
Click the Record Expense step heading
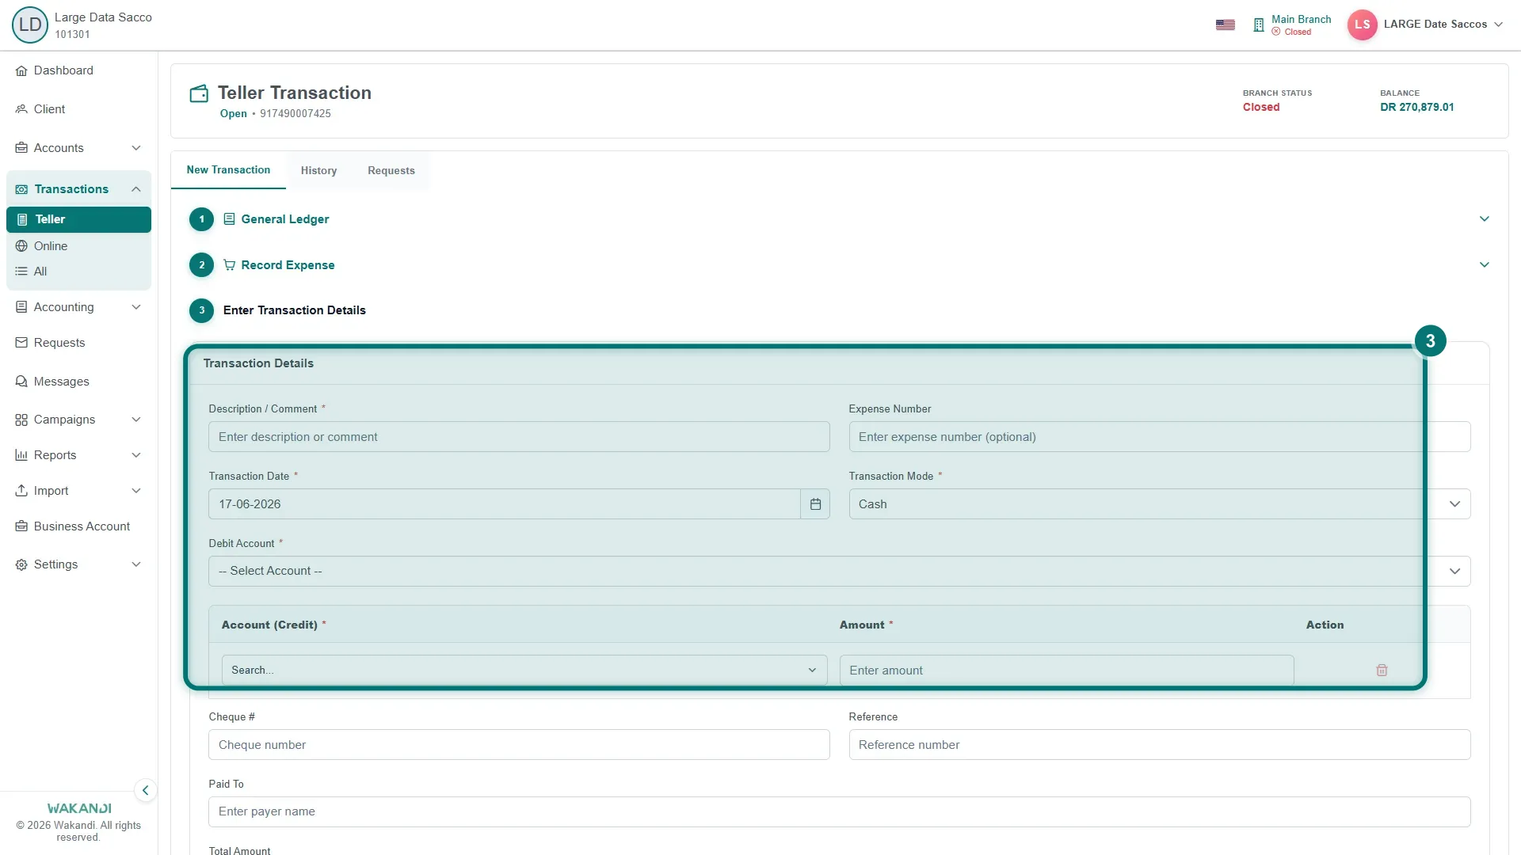pos(288,265)
